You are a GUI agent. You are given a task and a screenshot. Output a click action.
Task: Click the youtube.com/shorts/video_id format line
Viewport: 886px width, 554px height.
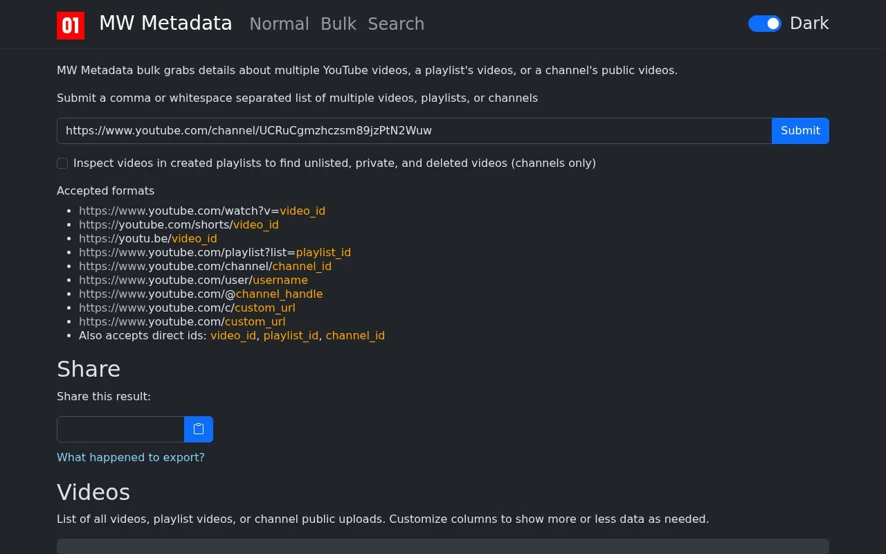pyautogui.click(x=179, y=225)
